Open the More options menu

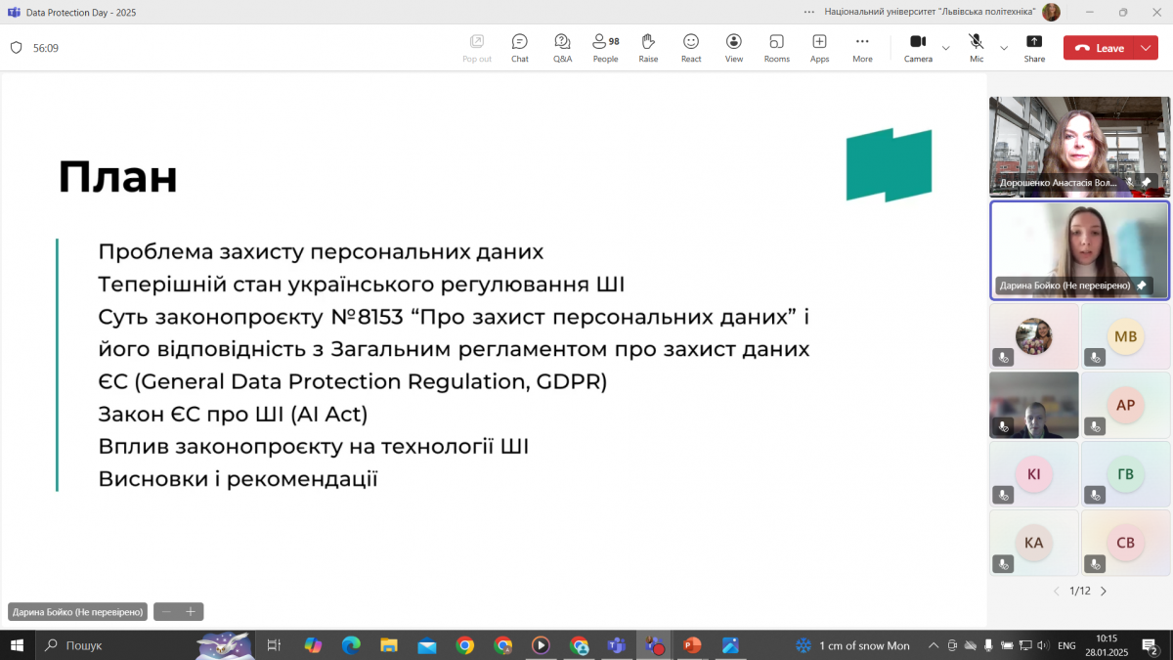click(861, 46)
